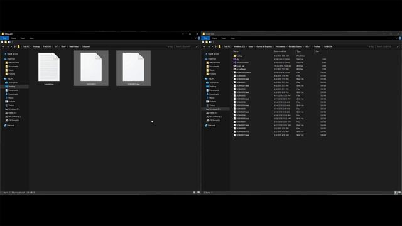Open This PC in left window sidebar

[8, 79]
